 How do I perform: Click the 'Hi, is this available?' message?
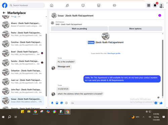[x=66, y=62]
